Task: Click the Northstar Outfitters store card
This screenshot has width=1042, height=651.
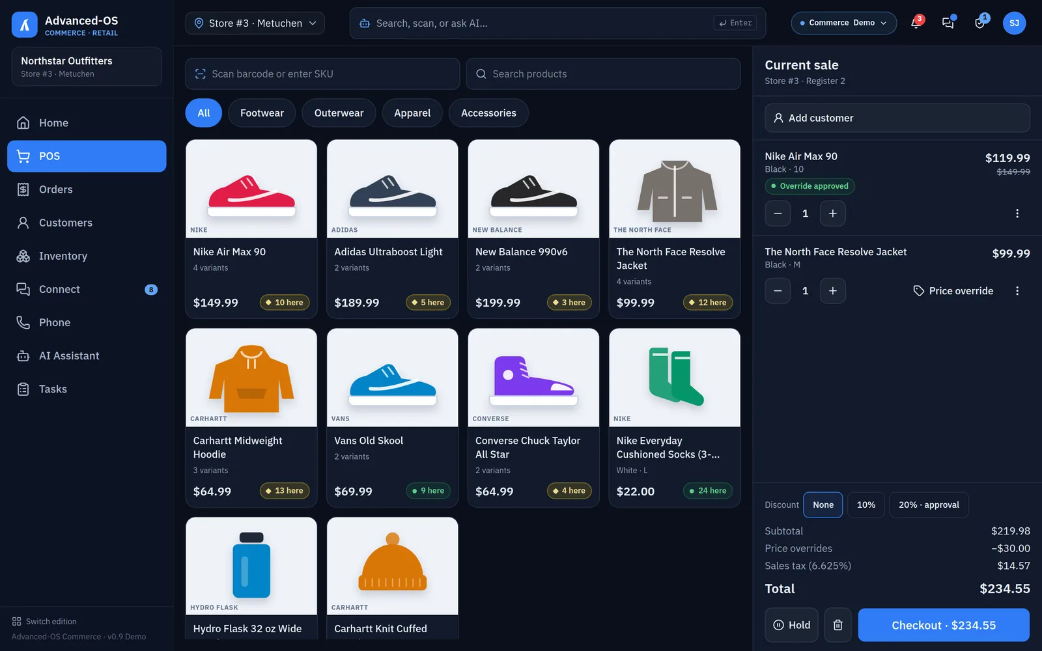Action: click(x=87, y=66)
